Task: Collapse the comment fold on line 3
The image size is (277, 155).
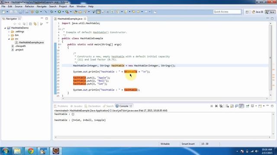Action: click(60, 29)
